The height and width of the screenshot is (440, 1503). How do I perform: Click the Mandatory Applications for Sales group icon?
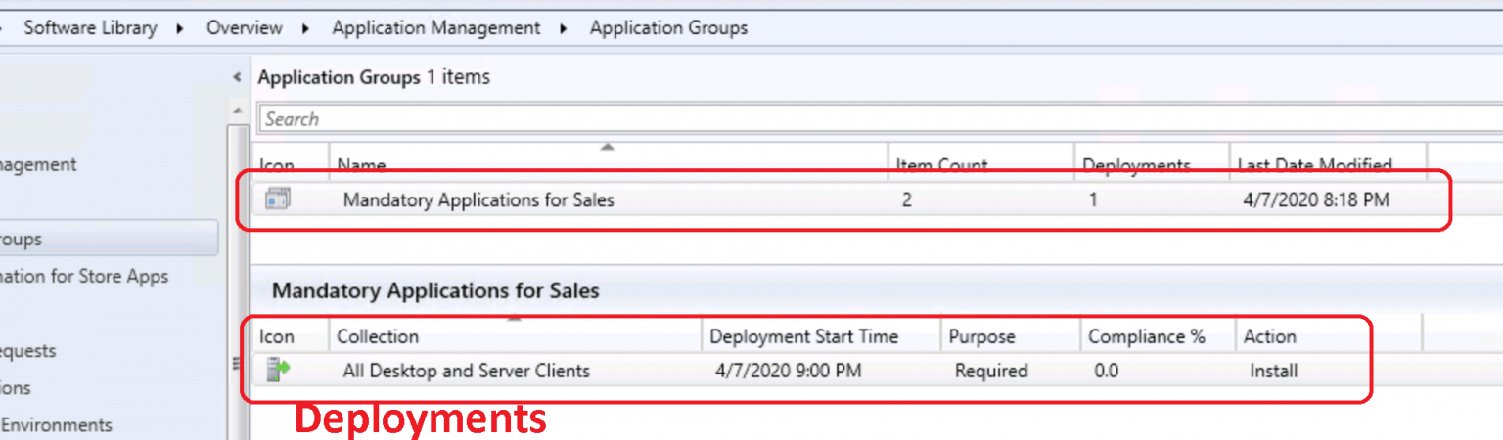tap(278, 199)
